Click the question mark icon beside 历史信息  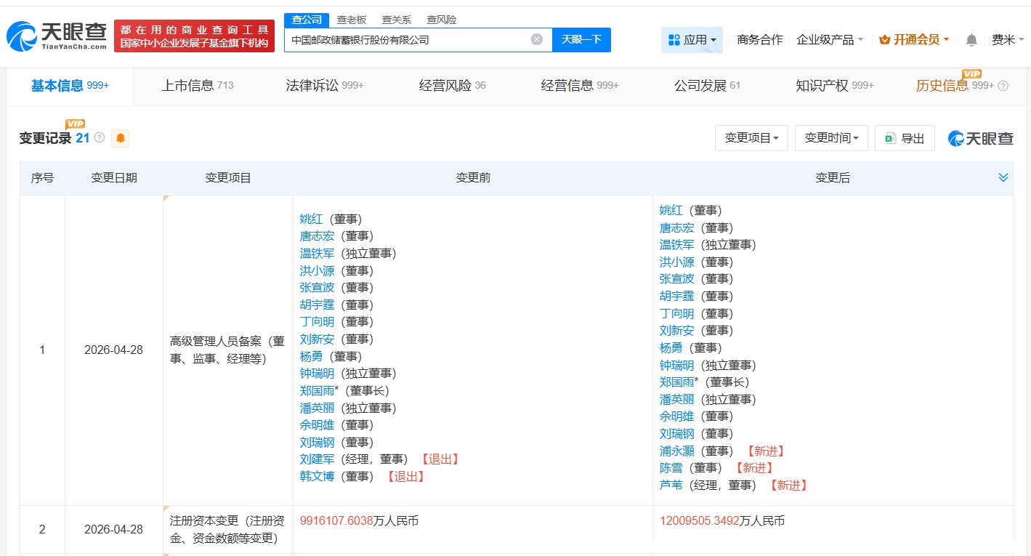point(1003,86)
